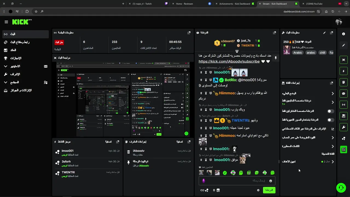Screen dimensions: 350x197
Task: Click تصفية in إجراءات المشرف panel
Action: [x=179, y=142]
